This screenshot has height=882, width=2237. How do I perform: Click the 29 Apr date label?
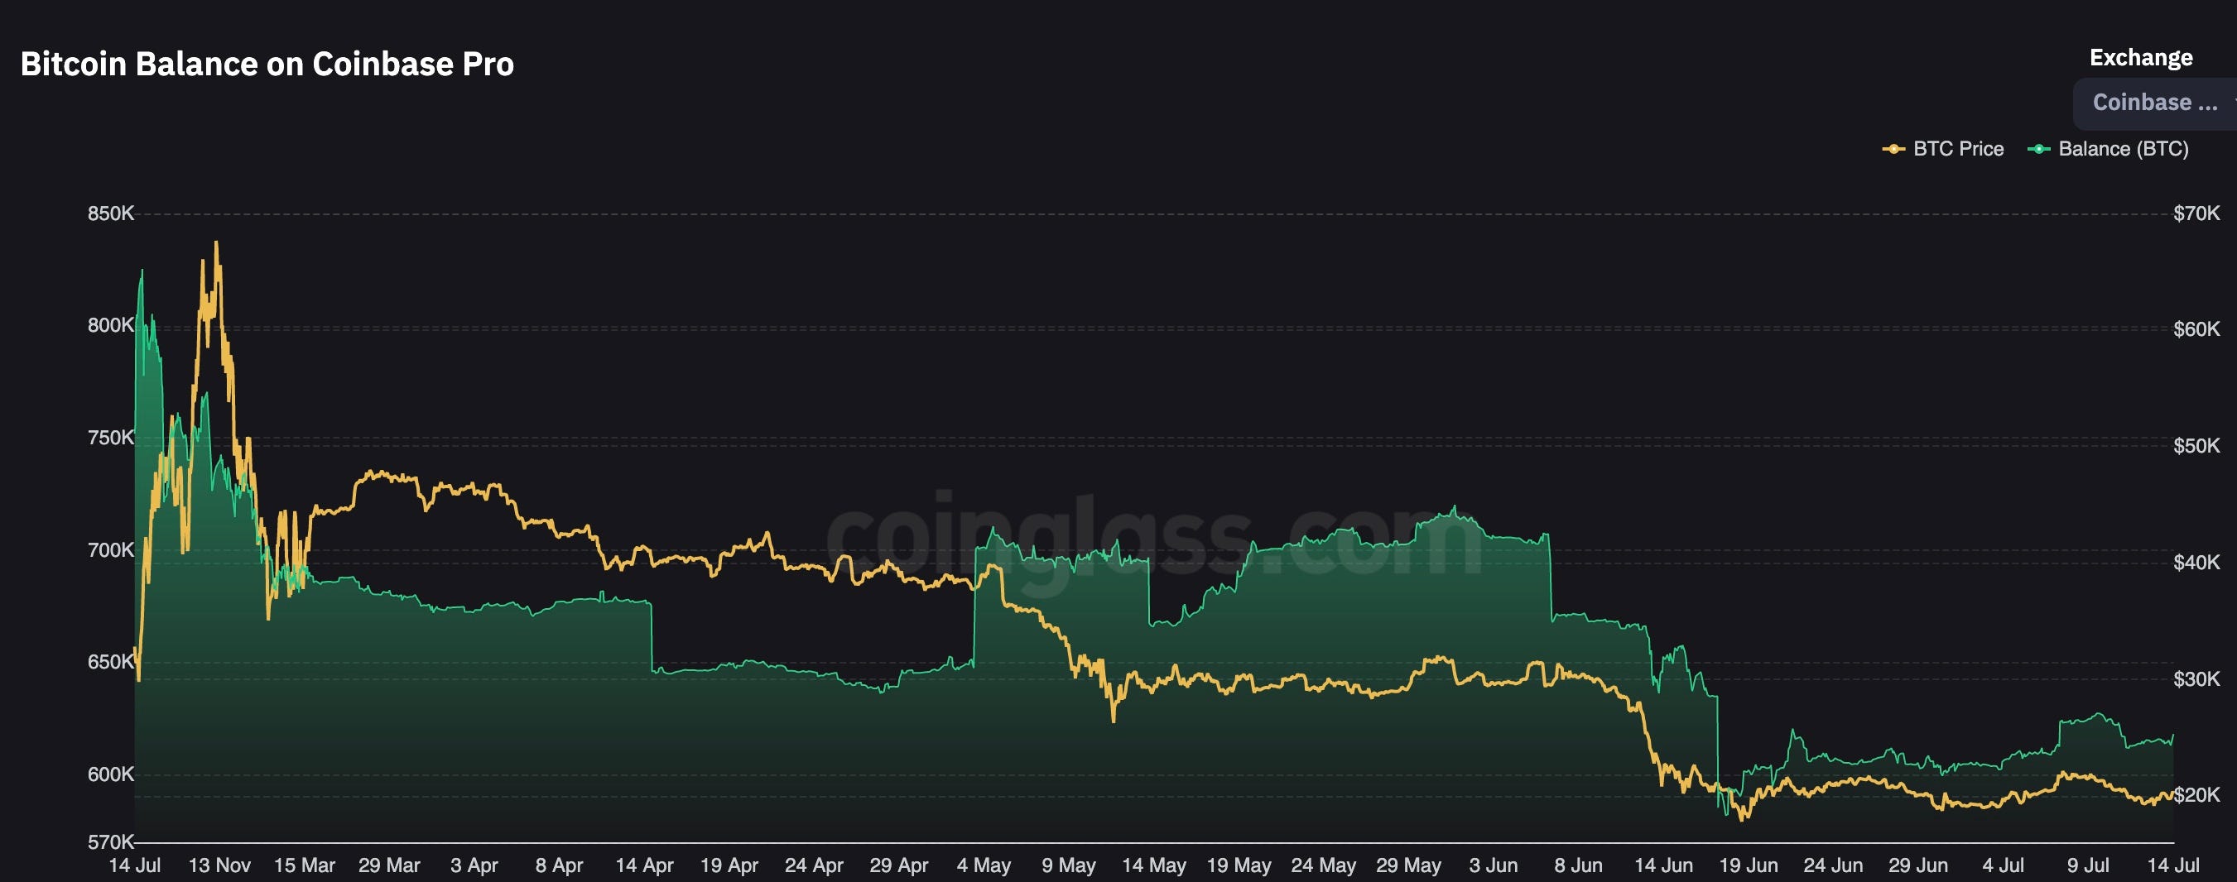point(899,865)
